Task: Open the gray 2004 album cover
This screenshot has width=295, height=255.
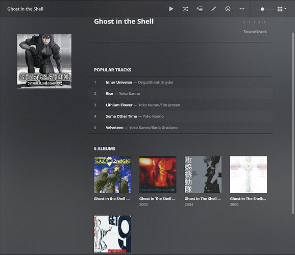Action: [x=203, y=174]
